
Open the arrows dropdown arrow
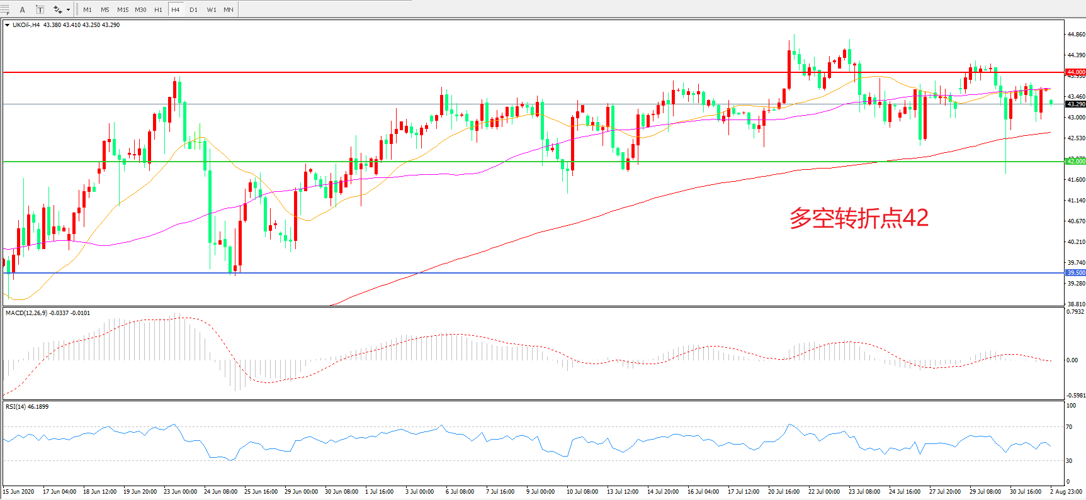coord(68,9)
